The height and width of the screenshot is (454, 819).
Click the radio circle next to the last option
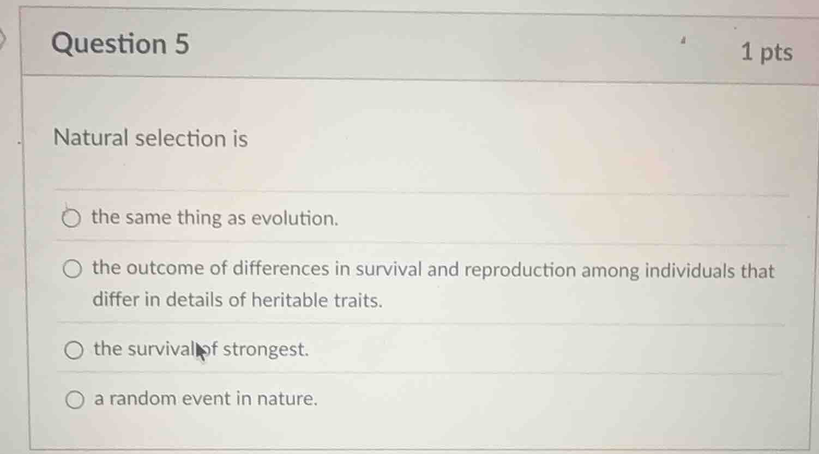pyautogui.click(x=75, y=398)
